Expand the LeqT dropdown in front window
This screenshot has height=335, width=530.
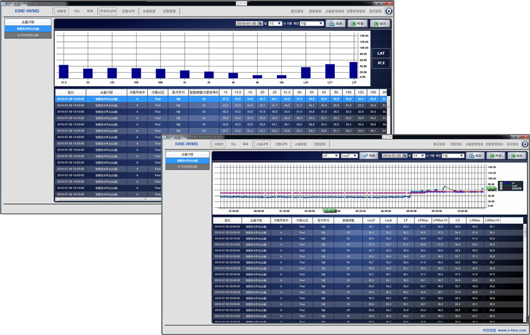[x=348, y=156]
